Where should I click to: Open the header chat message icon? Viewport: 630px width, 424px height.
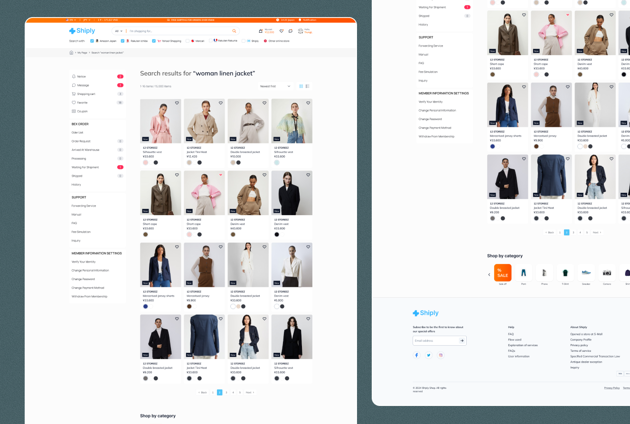pos(291,31)
